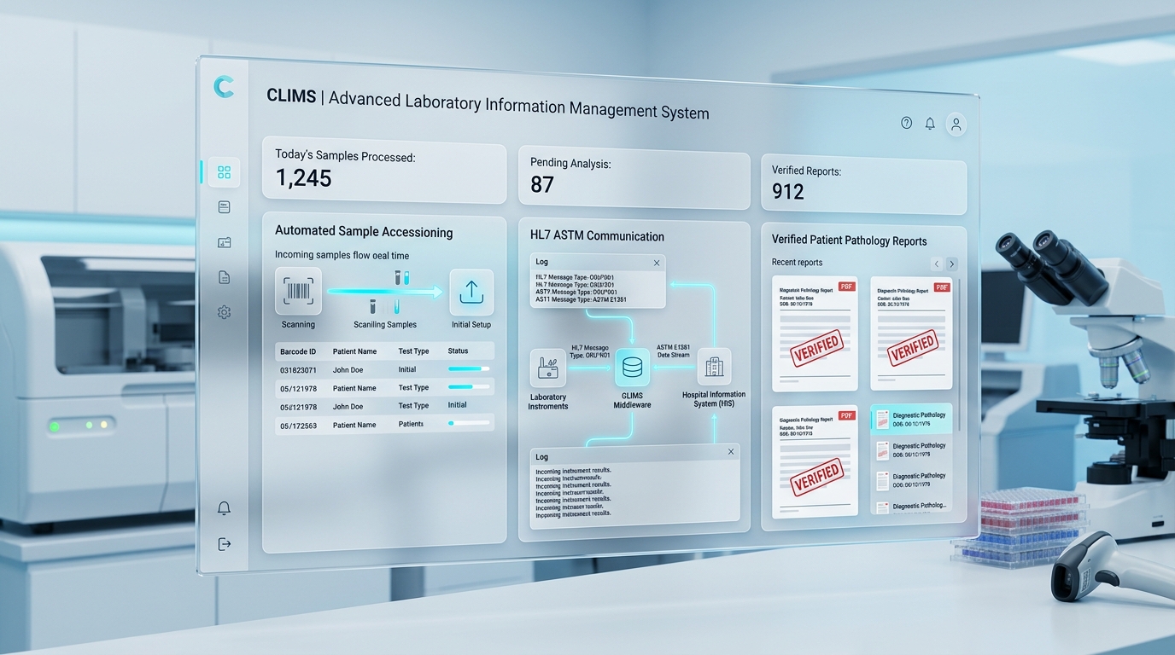Open the settings gear in the sidebar
Viewport: 1175px width, 655px height.
point(224,313)
